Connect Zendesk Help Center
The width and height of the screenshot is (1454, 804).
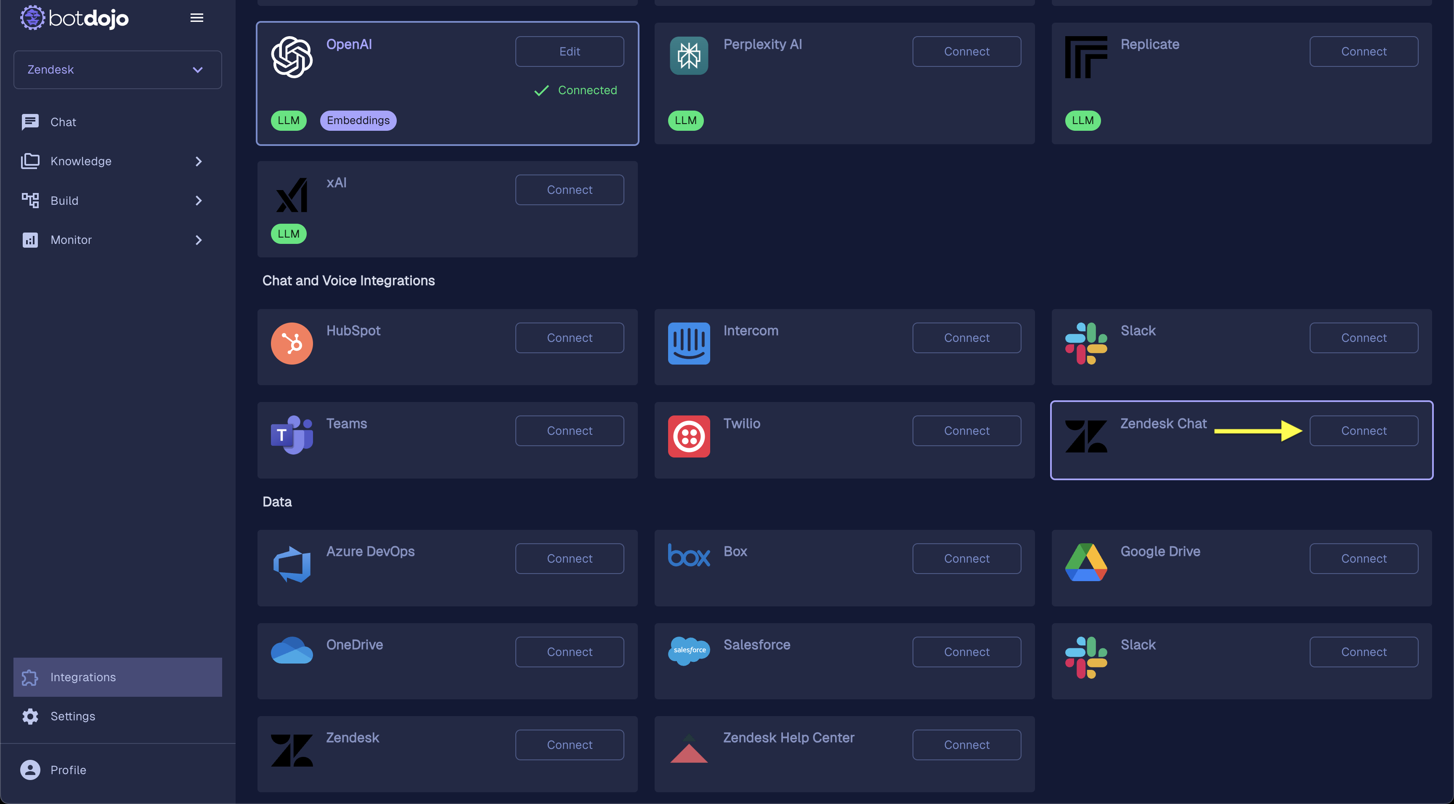tap(966, 745)
